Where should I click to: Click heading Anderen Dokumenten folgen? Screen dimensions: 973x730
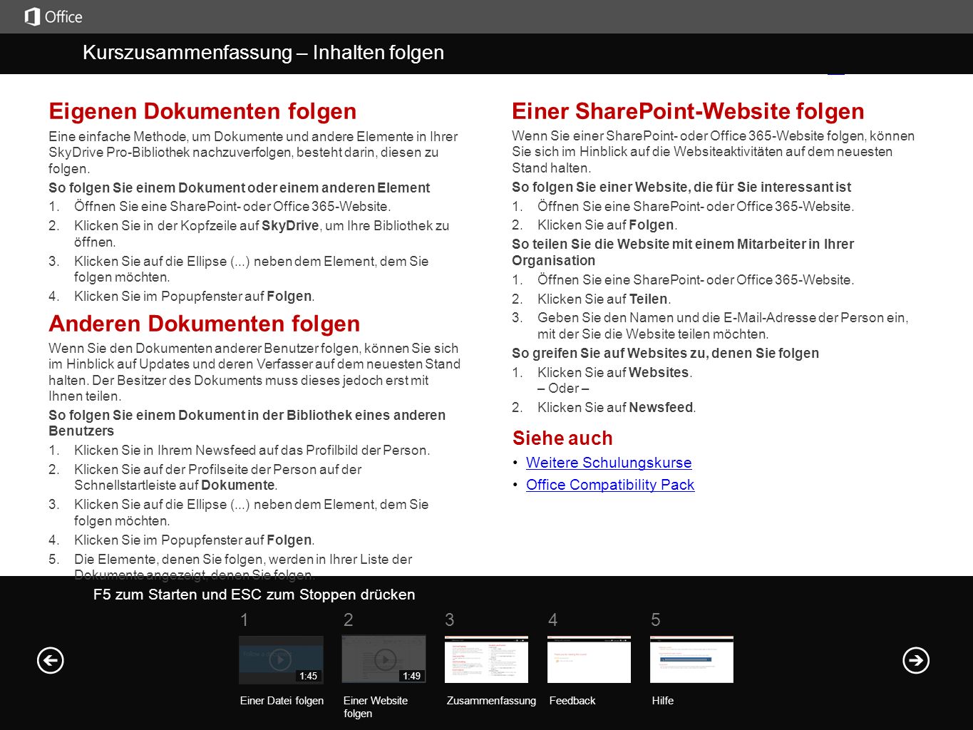point(204,324)
